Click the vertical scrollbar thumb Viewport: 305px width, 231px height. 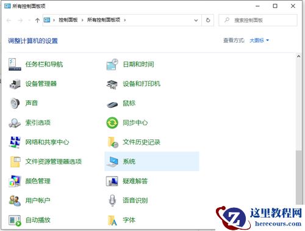(298, 177)
